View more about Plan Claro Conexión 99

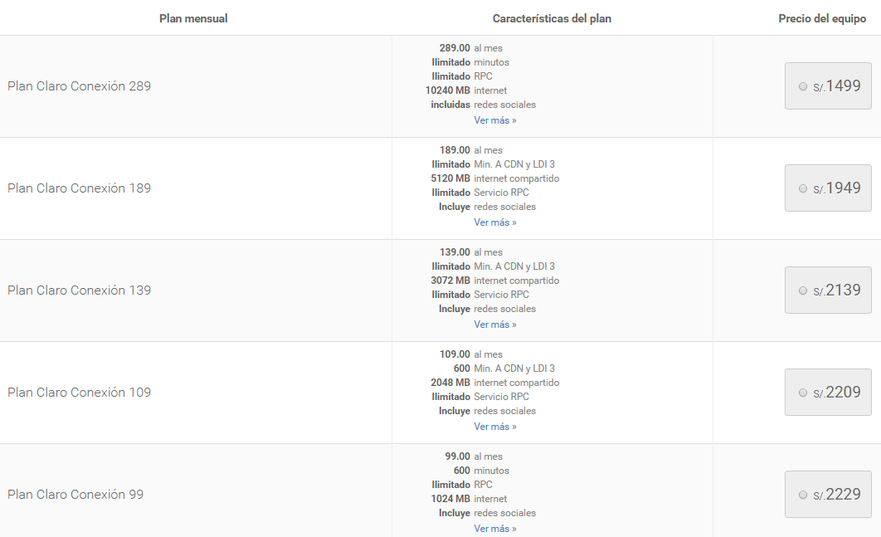[x=495, y=529]
